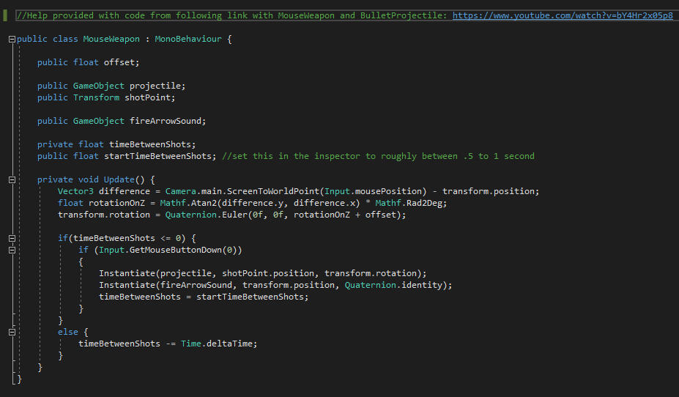Viewport: 679px width, 397px height.
Task: Click Time.deltaTime expression
Action: (216, 344)
